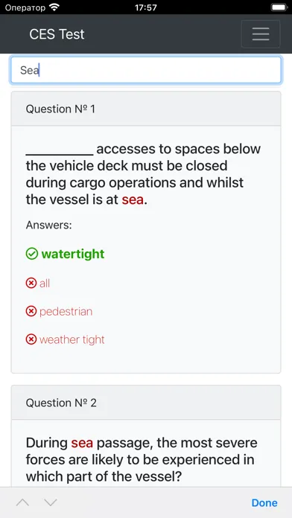Tap the sea passage question text

[142, 459]
